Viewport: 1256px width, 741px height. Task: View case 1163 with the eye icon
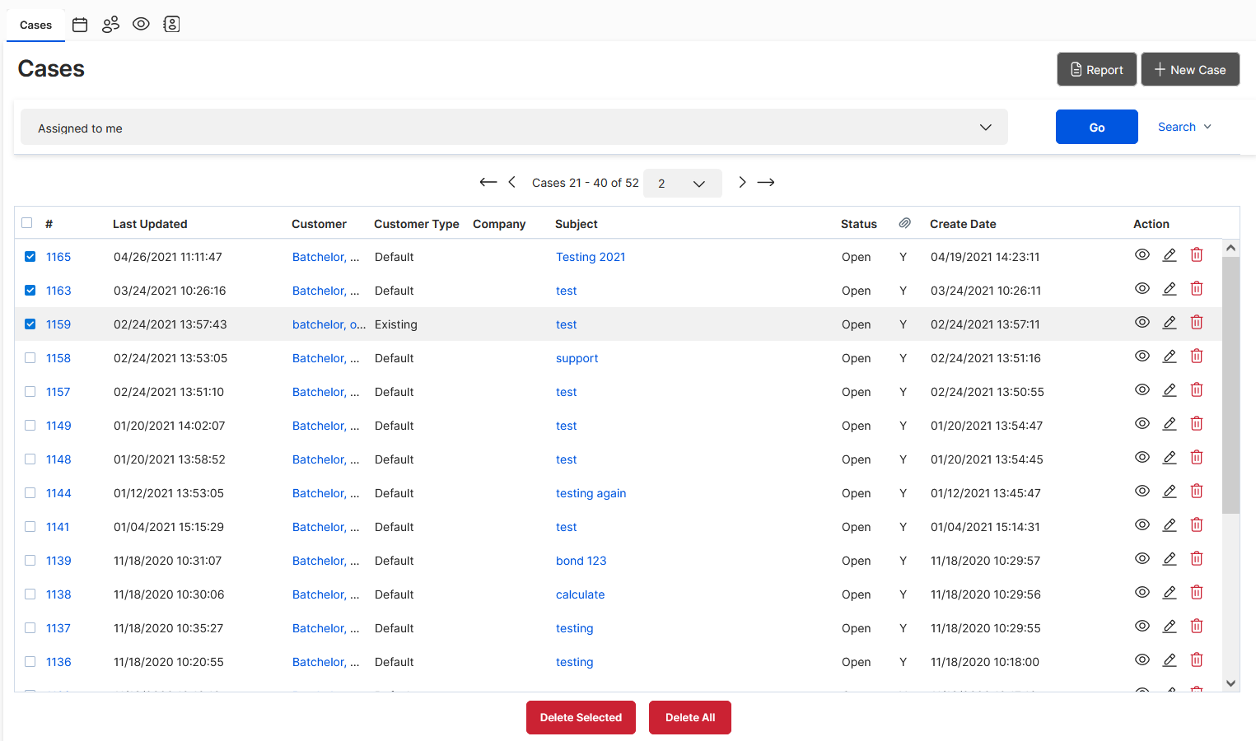click(x=1142, y=289)
